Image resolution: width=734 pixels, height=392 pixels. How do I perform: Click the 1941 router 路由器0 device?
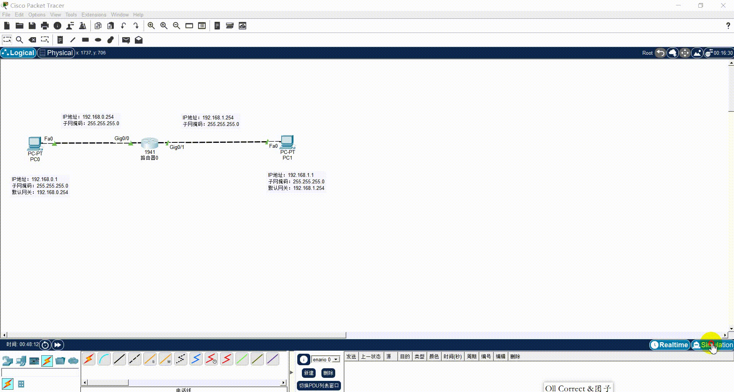(149, 144)
